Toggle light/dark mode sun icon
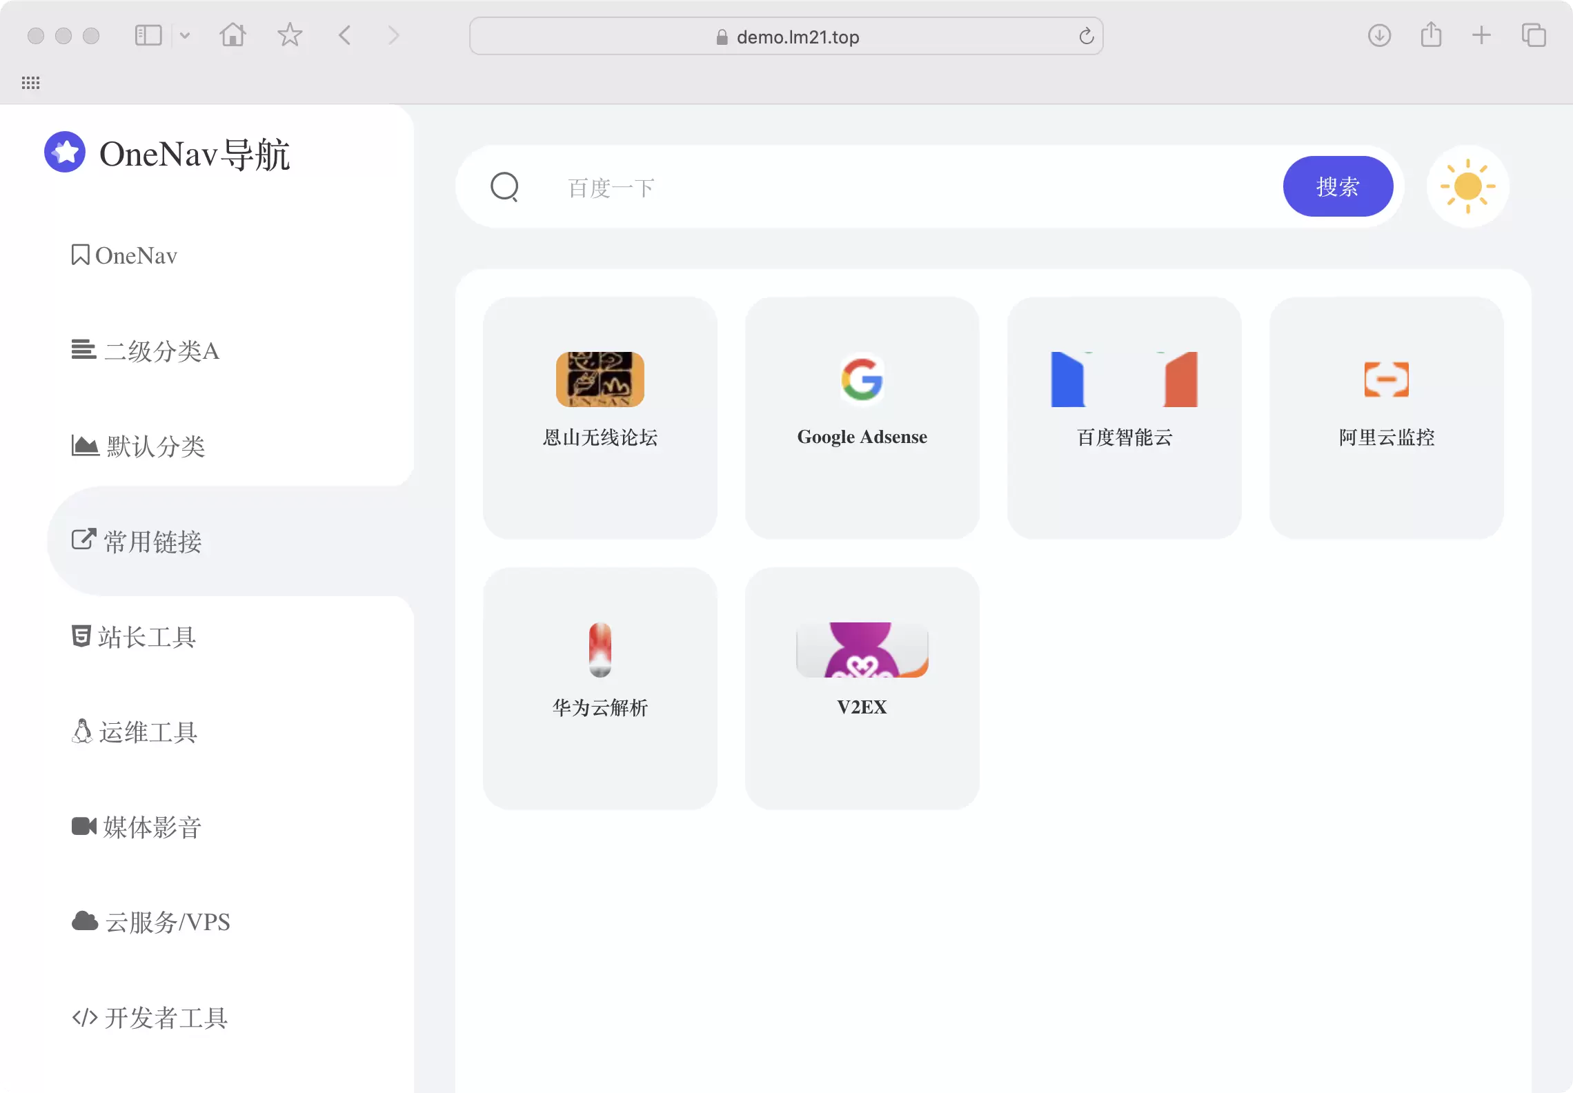Screen dimensions: 1573x1093 point(1467,186)
